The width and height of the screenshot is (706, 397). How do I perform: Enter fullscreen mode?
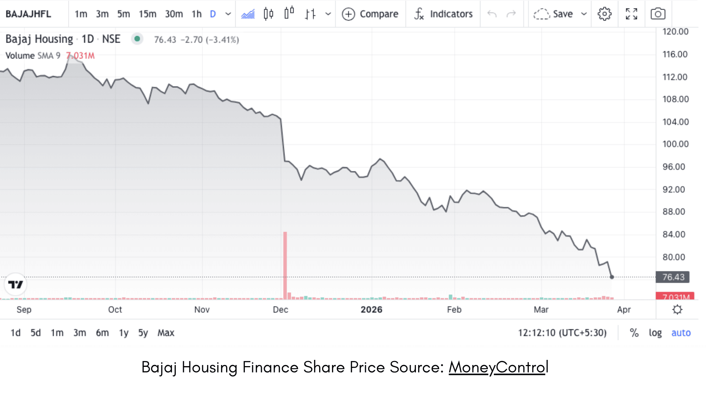(x=631, y=14)
